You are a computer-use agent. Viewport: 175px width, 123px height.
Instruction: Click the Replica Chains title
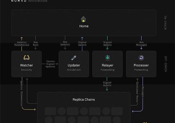click(x=84, y=99)
